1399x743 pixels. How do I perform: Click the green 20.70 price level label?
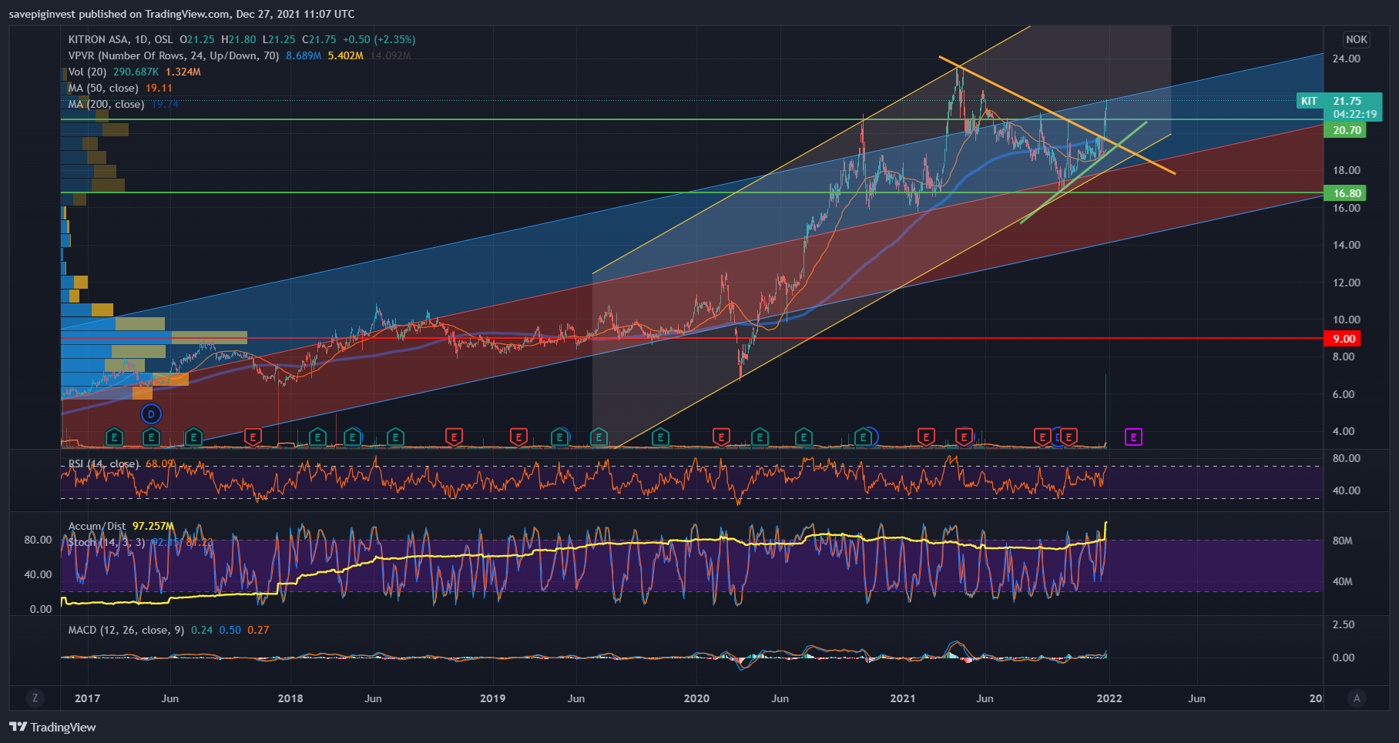(1346, 130)
